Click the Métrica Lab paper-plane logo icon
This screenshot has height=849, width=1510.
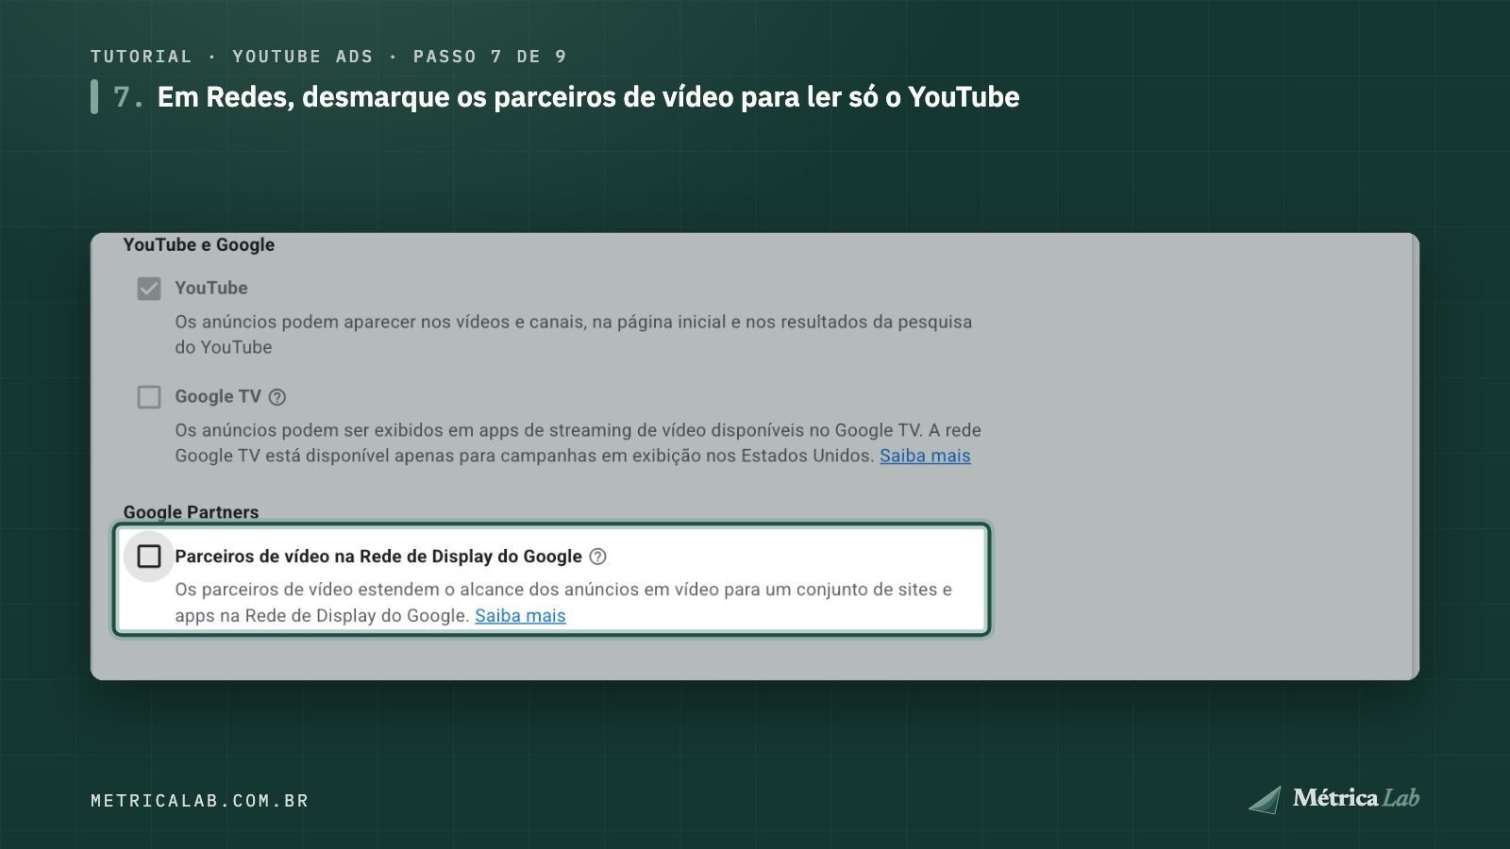pyautogui.click(x=1266, y=799)
